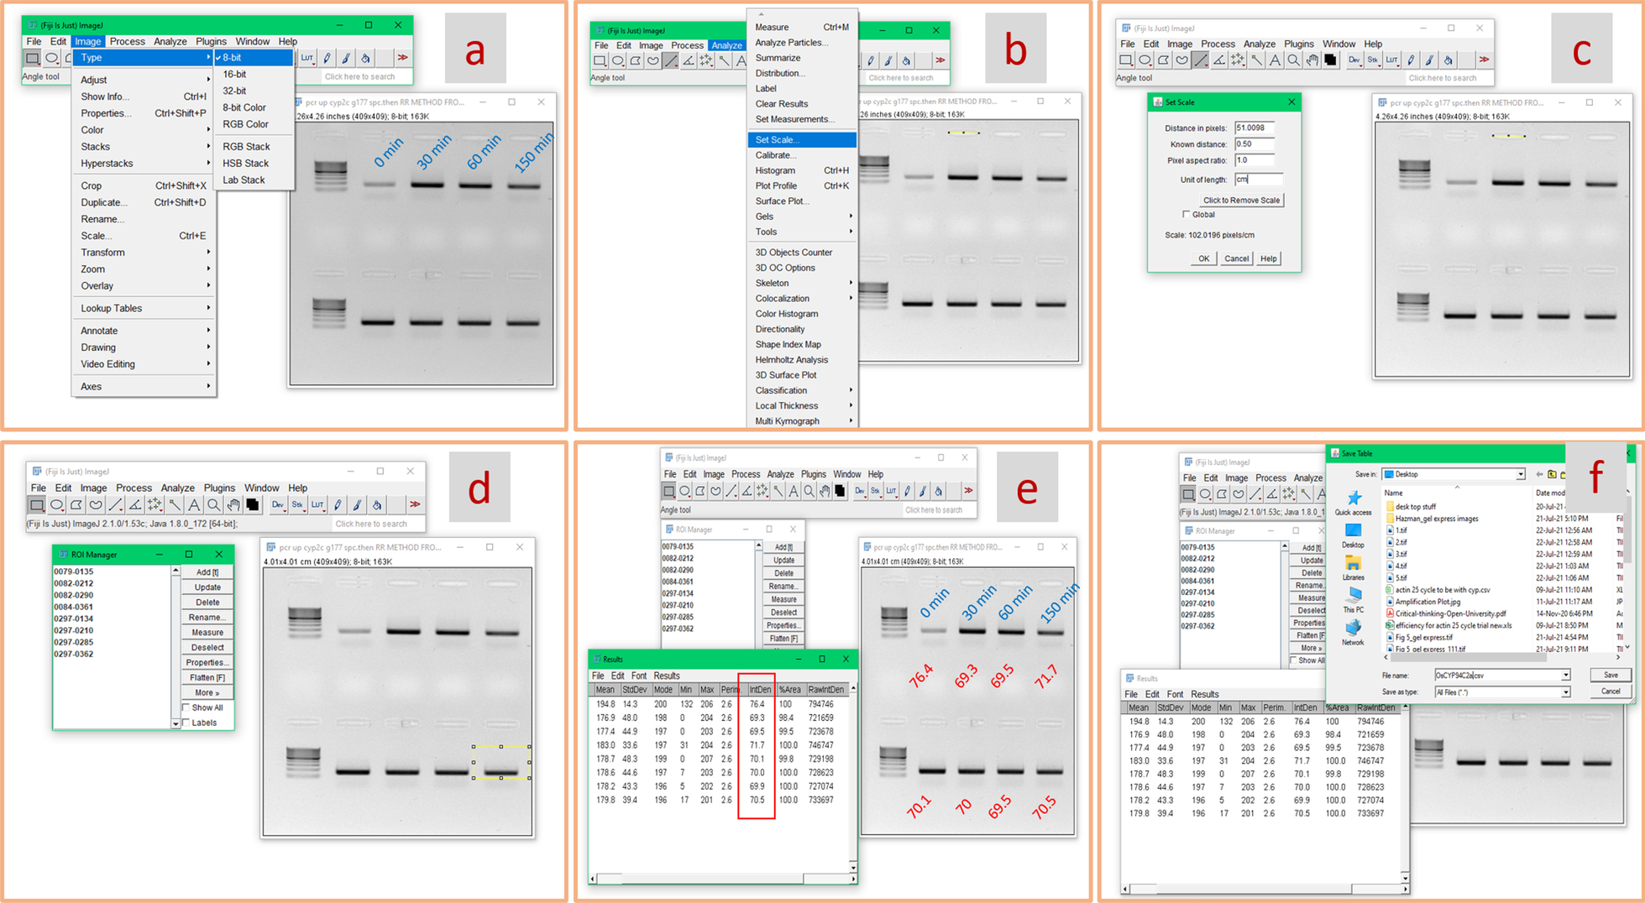The image size is (1645, 903).
Task: Expand the Skeleton submenu in Analyze menu
Action: (x=802, y=283)
